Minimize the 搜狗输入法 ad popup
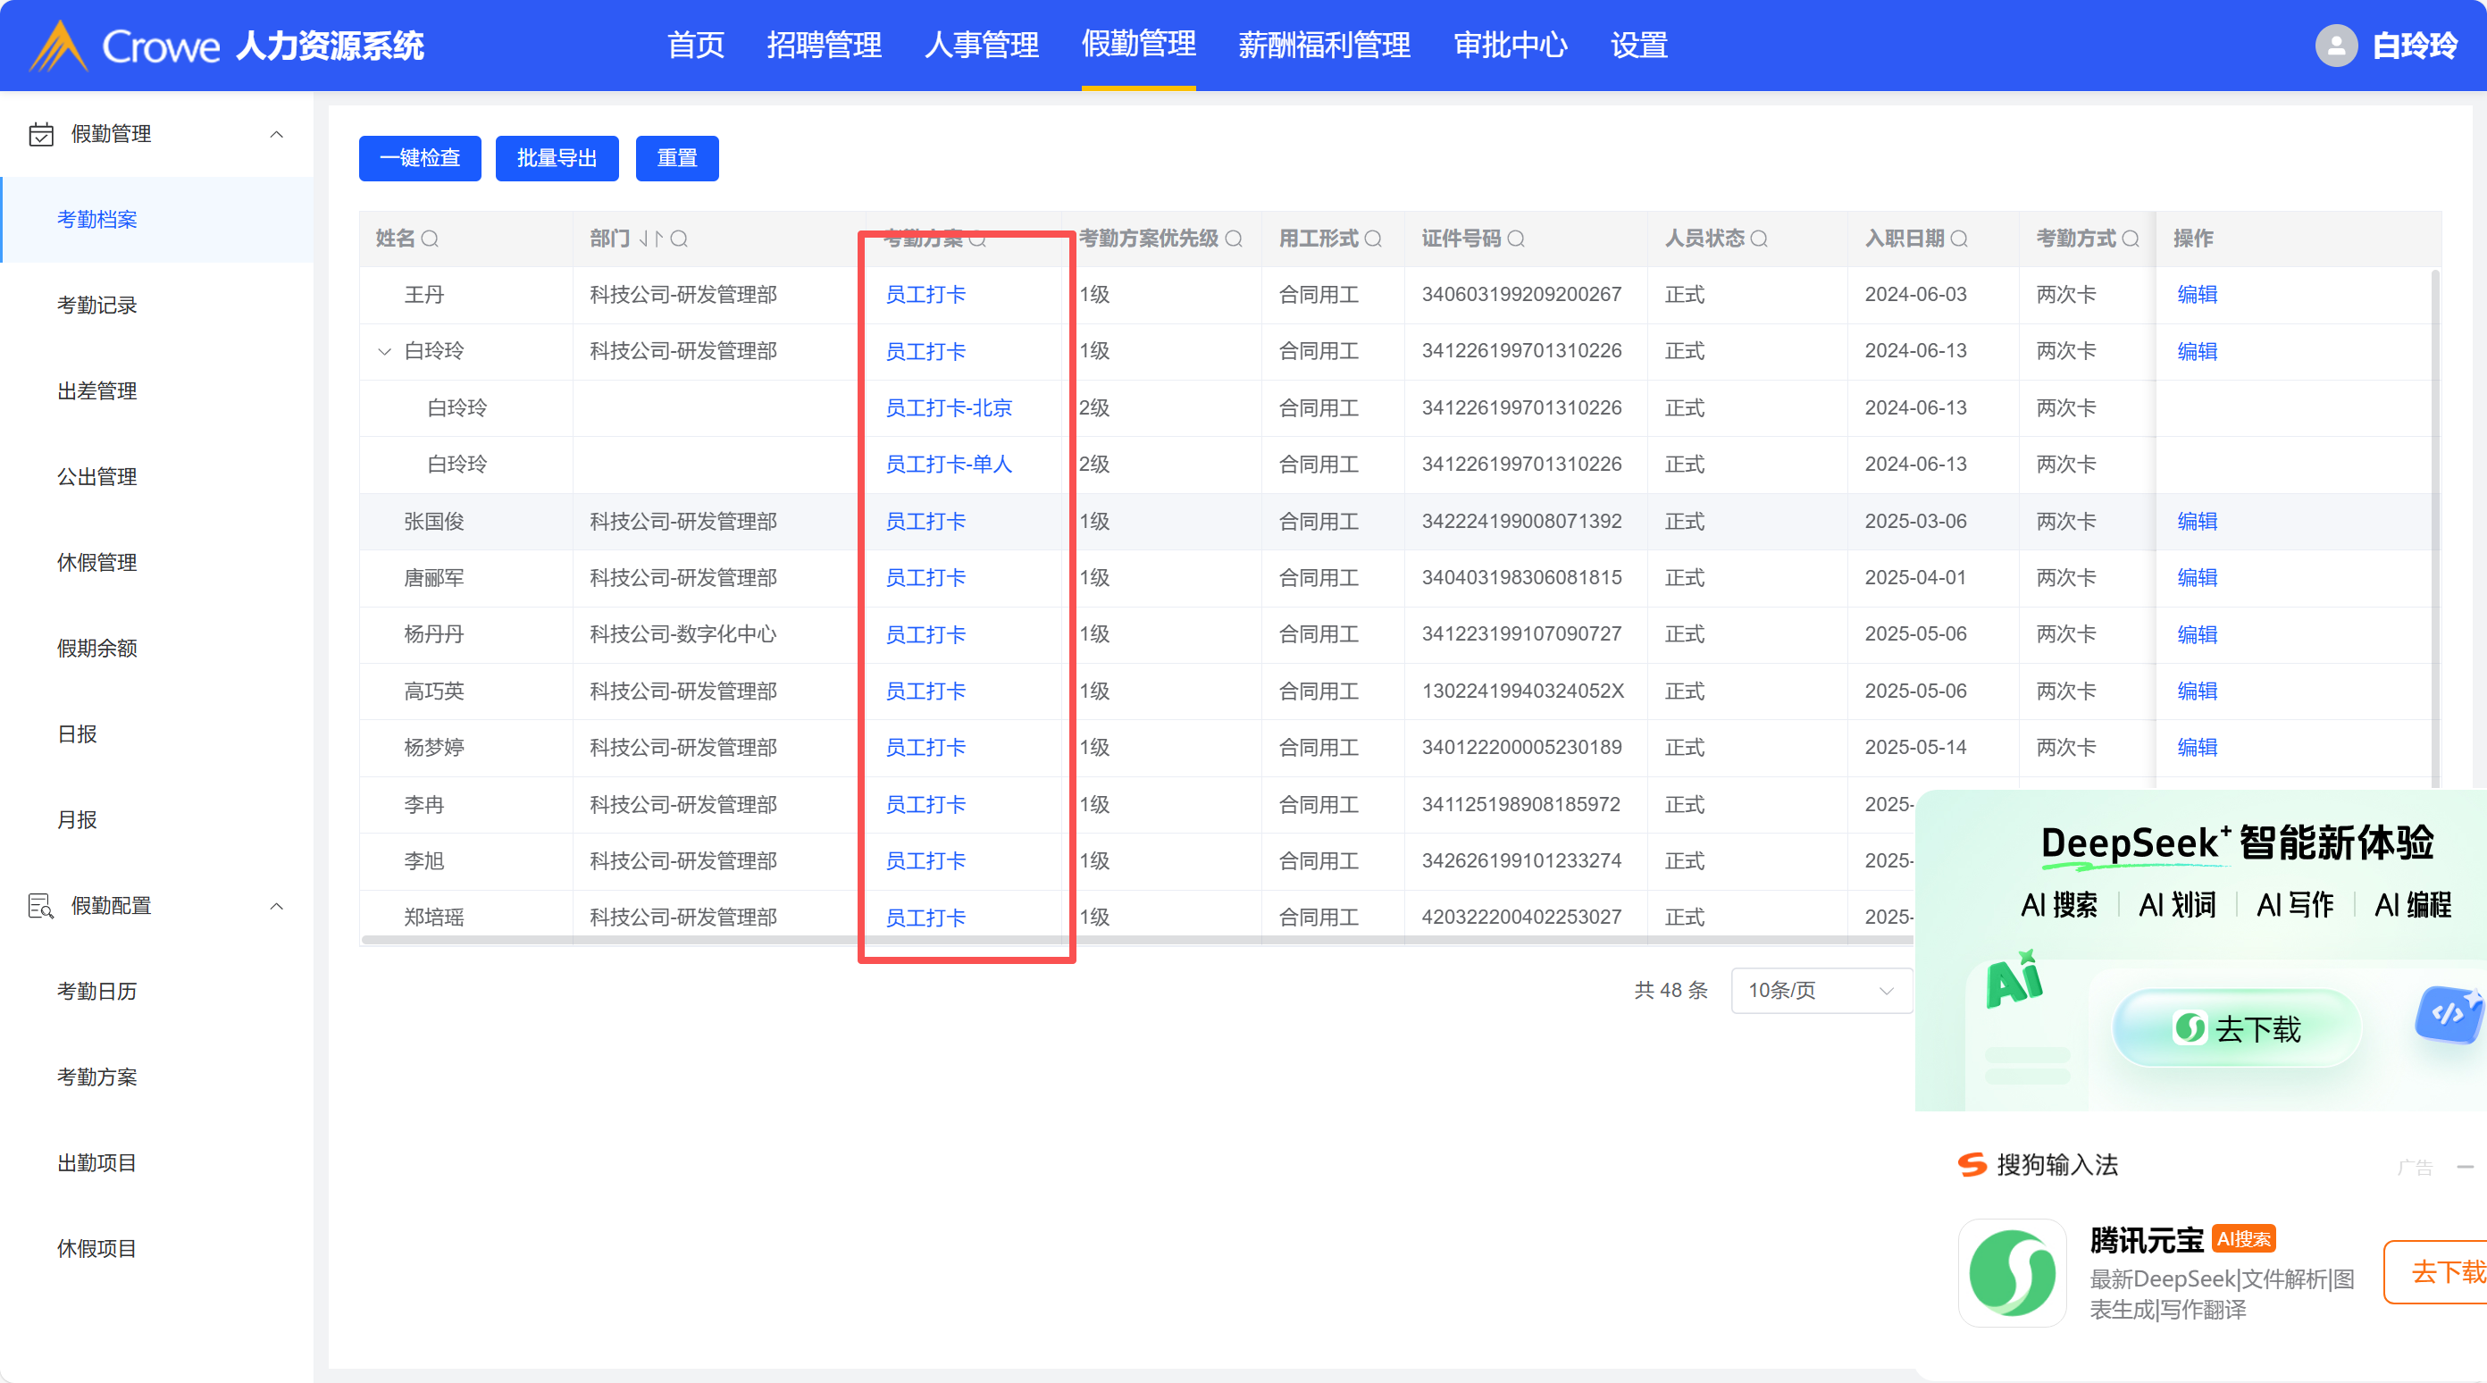2487x1383 pixels. [x=2465, y=1167]
